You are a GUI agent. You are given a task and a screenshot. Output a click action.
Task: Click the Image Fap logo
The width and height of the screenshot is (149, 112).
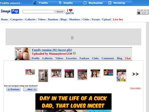[10, 11]
